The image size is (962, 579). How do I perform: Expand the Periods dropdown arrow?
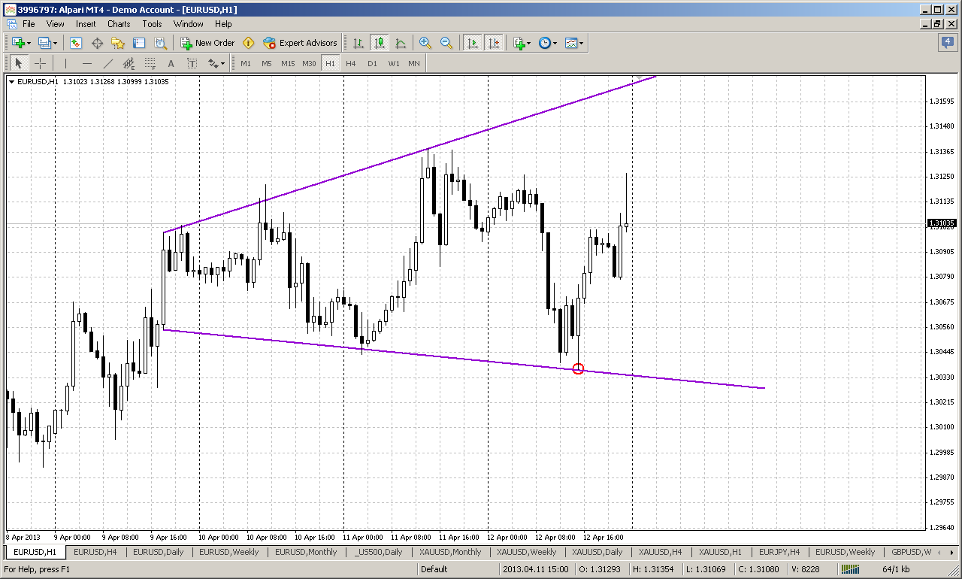point(555,43)
